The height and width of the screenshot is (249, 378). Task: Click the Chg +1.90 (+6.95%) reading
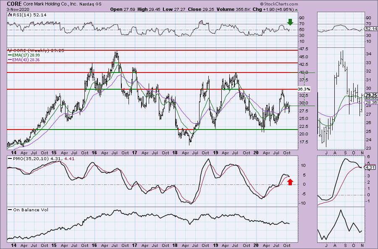pyautogui.click(x=273, y=9)
